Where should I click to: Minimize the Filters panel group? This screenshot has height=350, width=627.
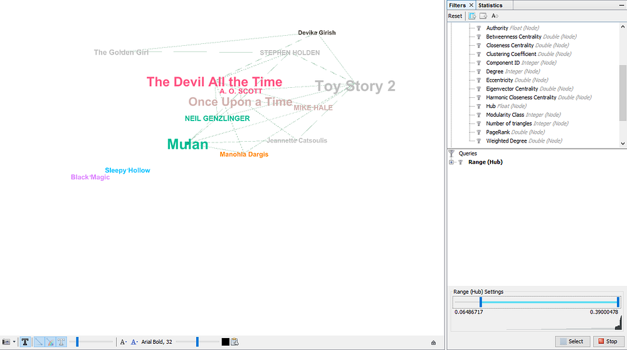pyautogui.click(x=621, y=5)
